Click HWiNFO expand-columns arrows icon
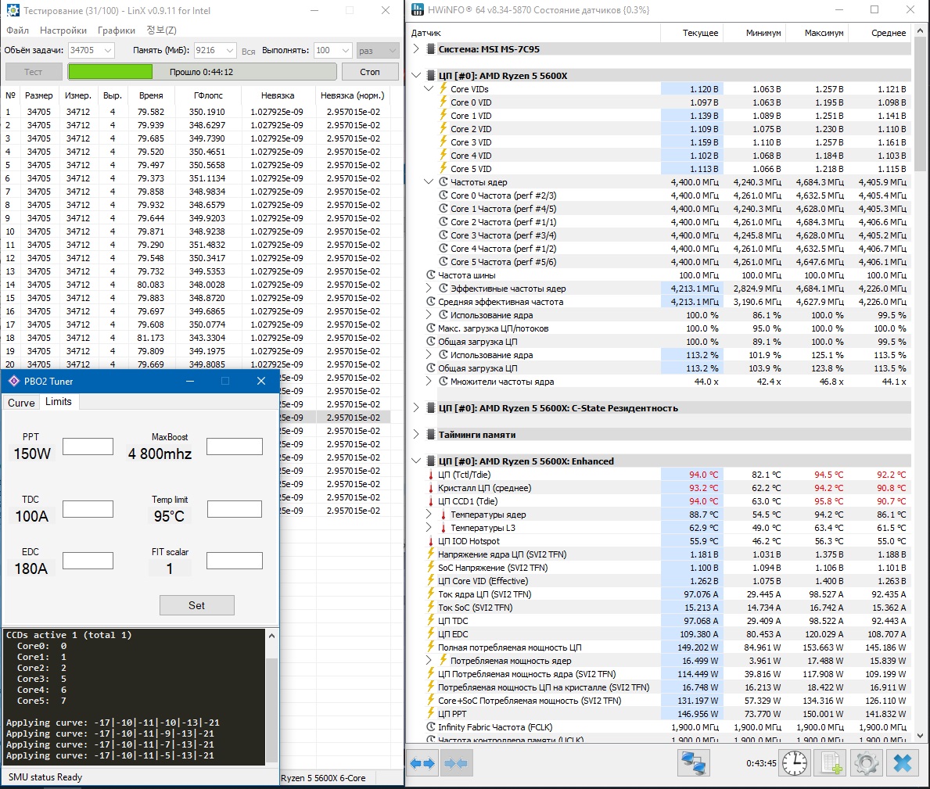The width and height of the screenshot is (930, 789). [422, 763]
